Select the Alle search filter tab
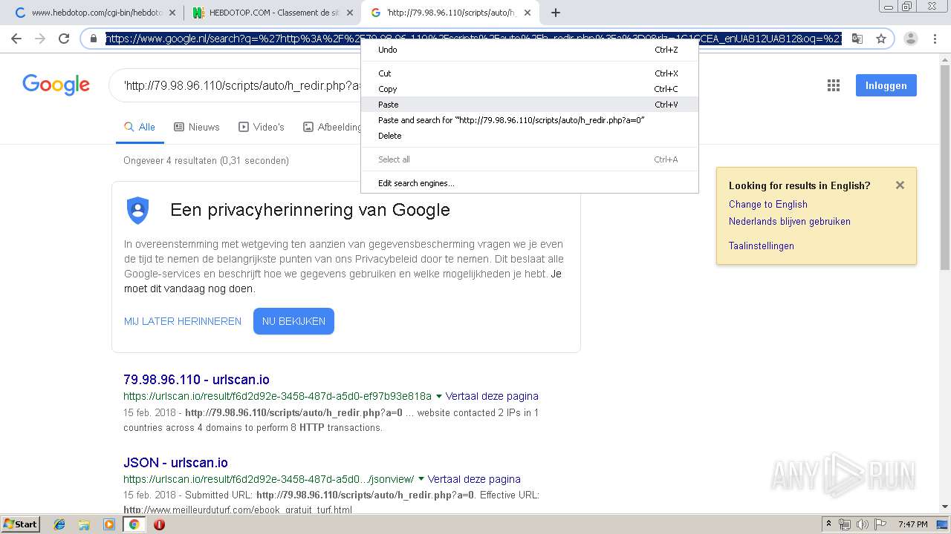 [x=140, y=128]
